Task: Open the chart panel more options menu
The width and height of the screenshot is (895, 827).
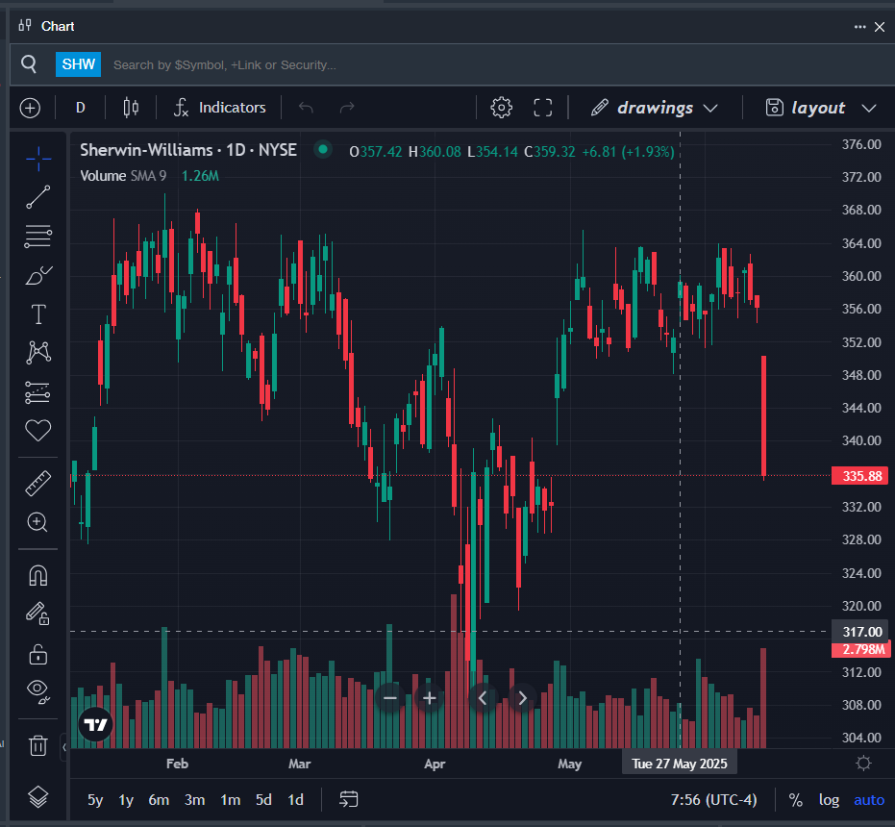Action: 859,27
